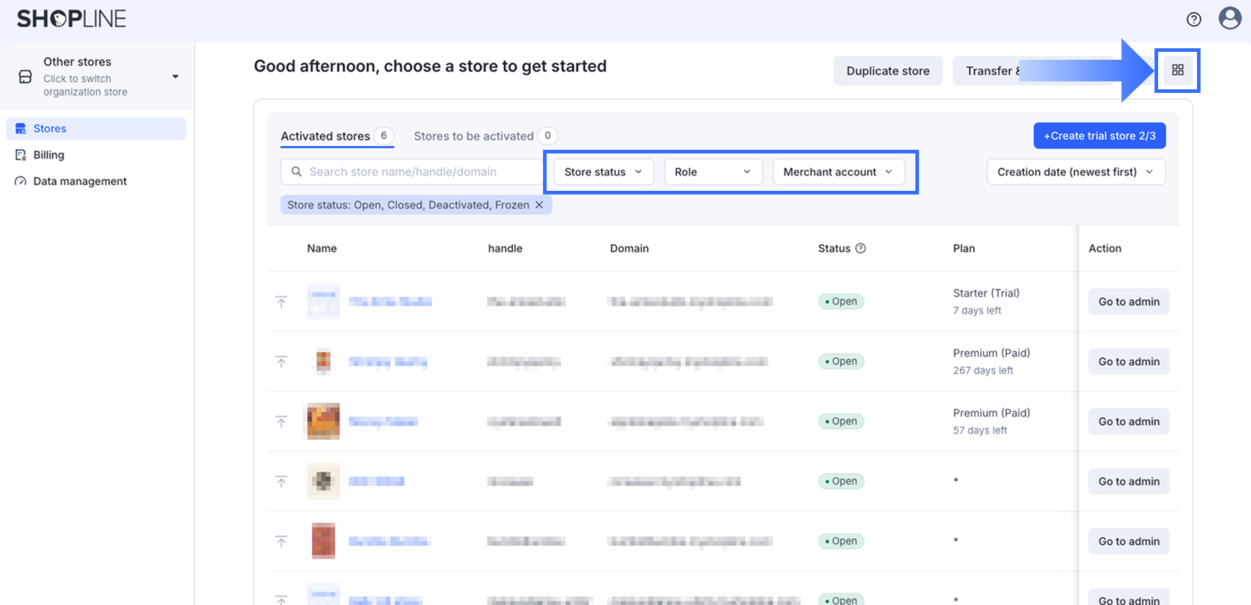Expand the Store status dropdown
This screenshot has height=605, width=1251.
coord(603,172)
